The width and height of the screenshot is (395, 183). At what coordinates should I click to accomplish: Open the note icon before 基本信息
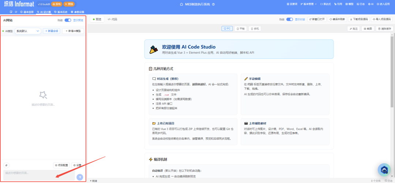pos(11,12)
